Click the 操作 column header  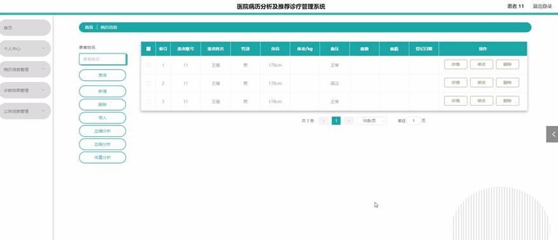tap(483, 49)
